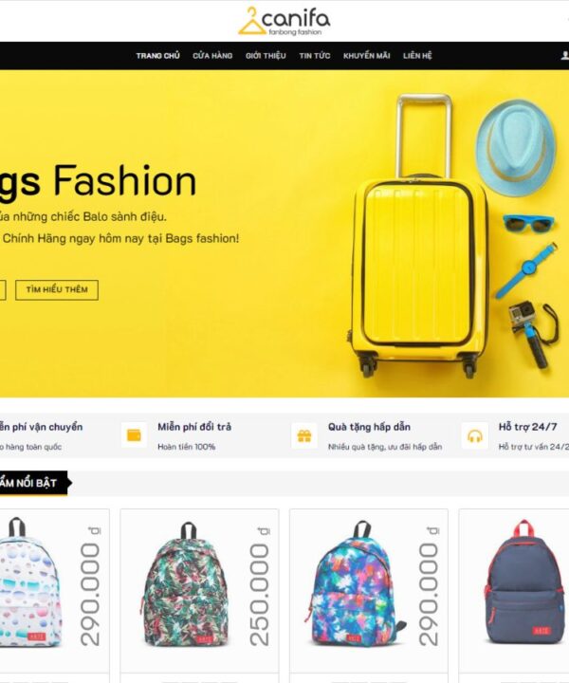569x683 pixels.
Task: Click the TÌM HIỂU THÊM button
Action: 57,289
